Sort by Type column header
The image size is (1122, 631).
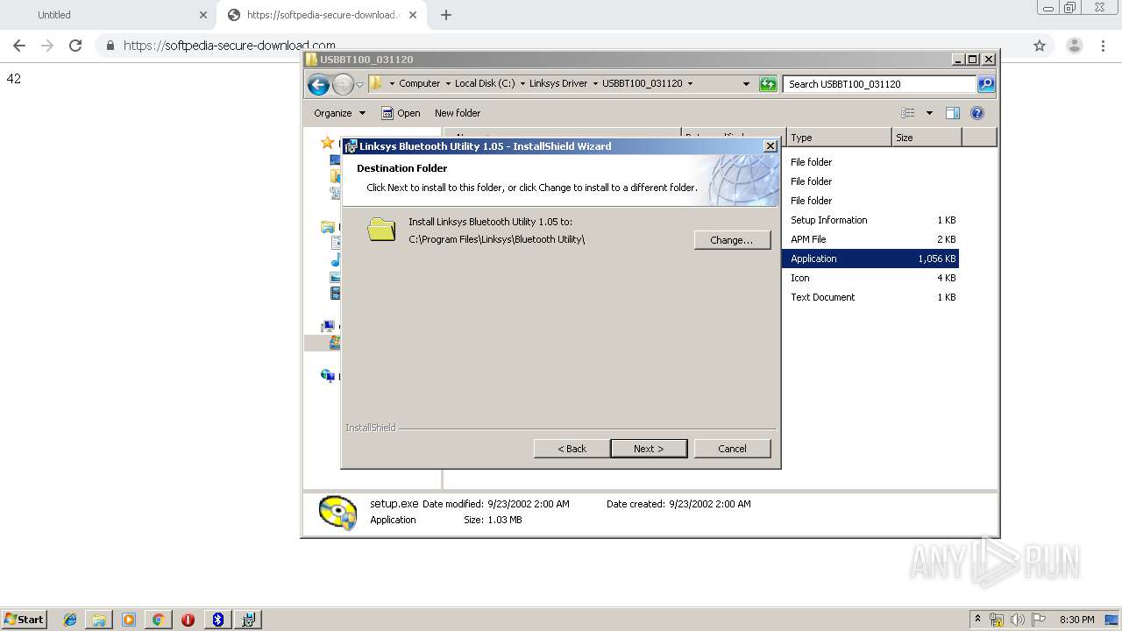(x=839, y=138)
